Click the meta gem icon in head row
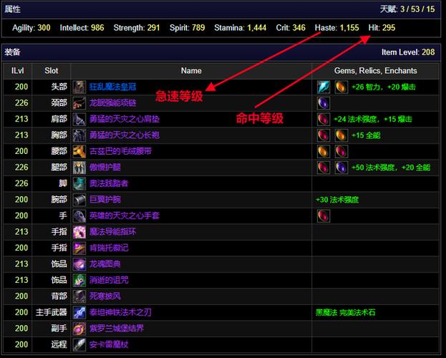The height and width of the screenshot is (358, 446). (x=324, y=87)
